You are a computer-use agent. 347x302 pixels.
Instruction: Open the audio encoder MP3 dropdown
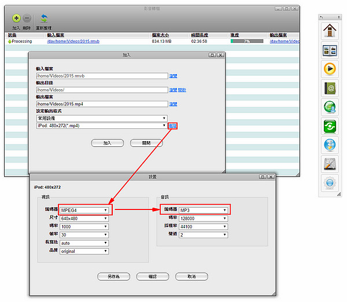[x=204, y=210]
